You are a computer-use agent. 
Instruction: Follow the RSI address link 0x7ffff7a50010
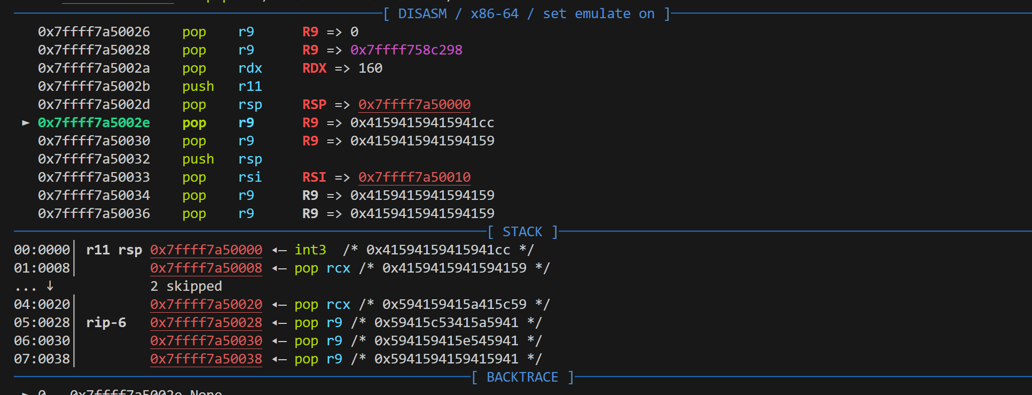(x=414, y=177)
